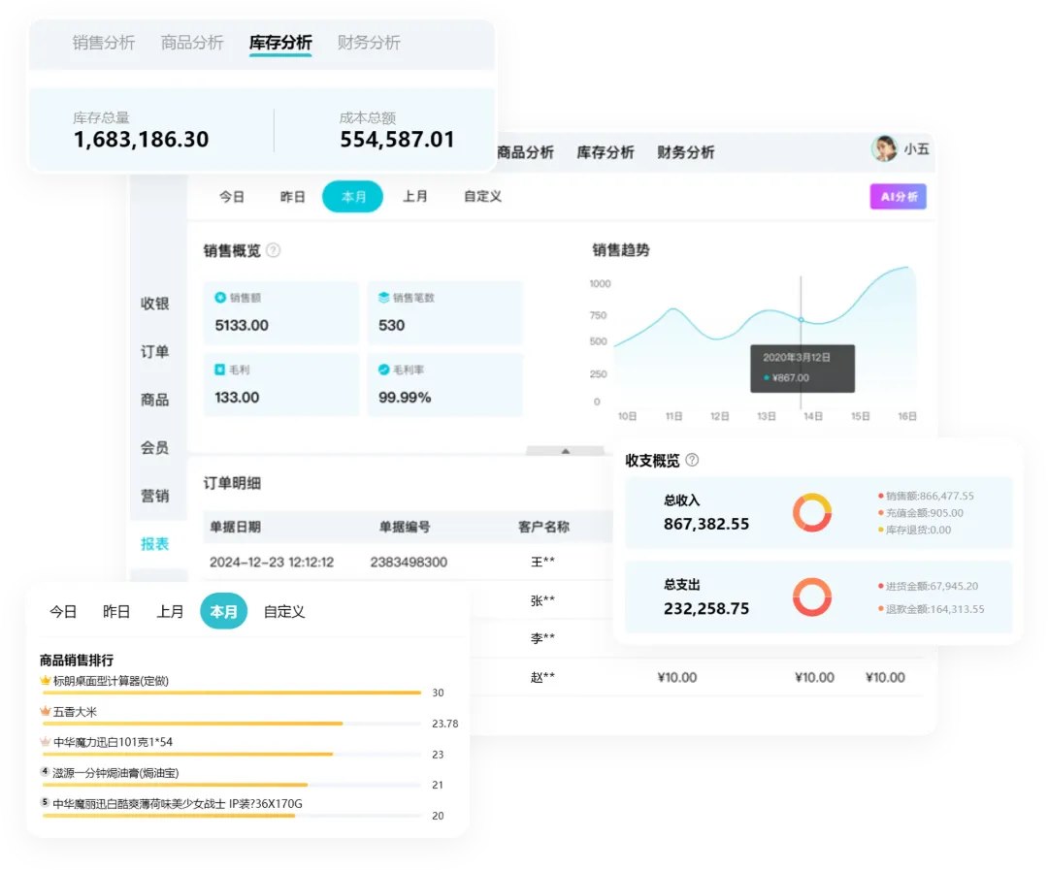
Task: Open 库存分析 in the main window header
Action: click(606, 152)
